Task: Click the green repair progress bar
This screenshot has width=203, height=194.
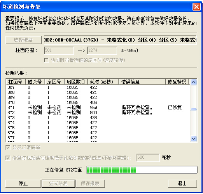Action: click(x=142, y=170)
